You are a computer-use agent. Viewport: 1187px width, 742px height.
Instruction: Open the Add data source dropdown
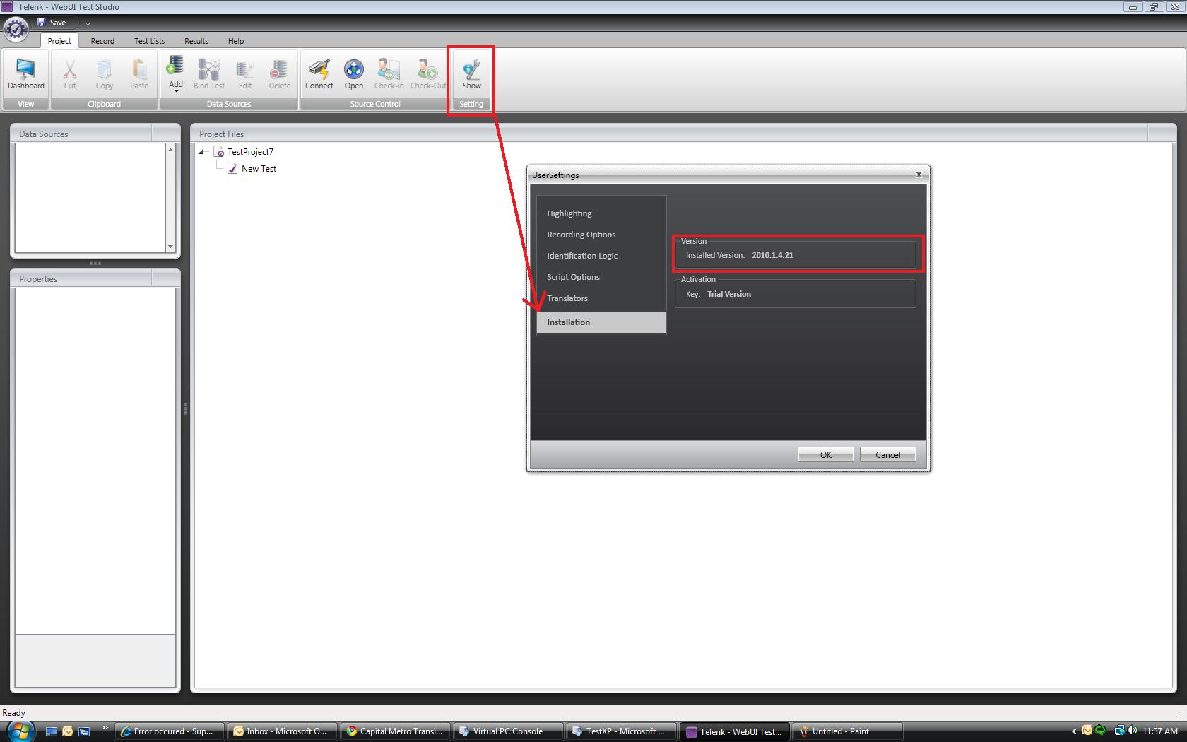click(x=176, y=74)
